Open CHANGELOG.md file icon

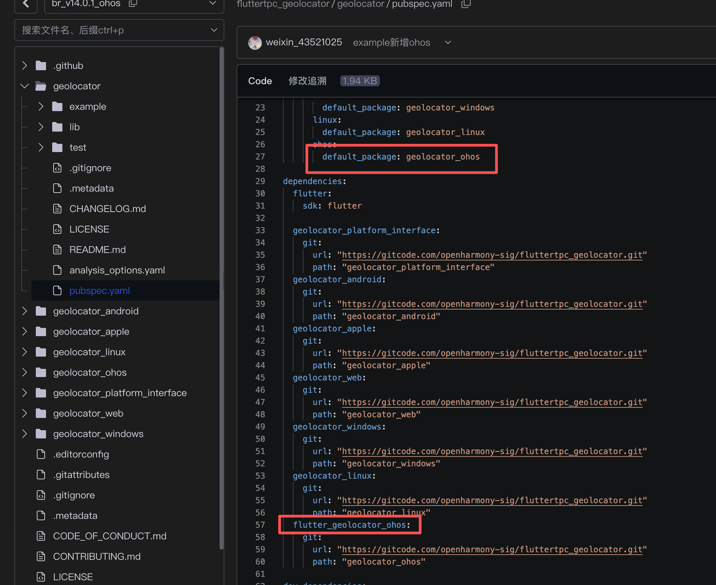pyautogui.click(x=57, y=209)
